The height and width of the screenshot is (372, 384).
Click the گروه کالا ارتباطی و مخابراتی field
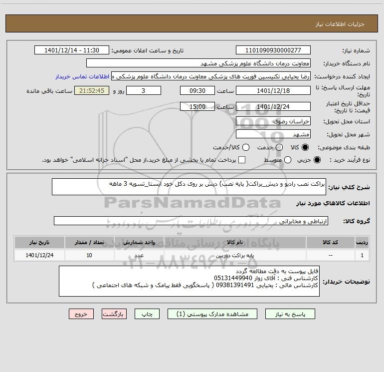191,221
